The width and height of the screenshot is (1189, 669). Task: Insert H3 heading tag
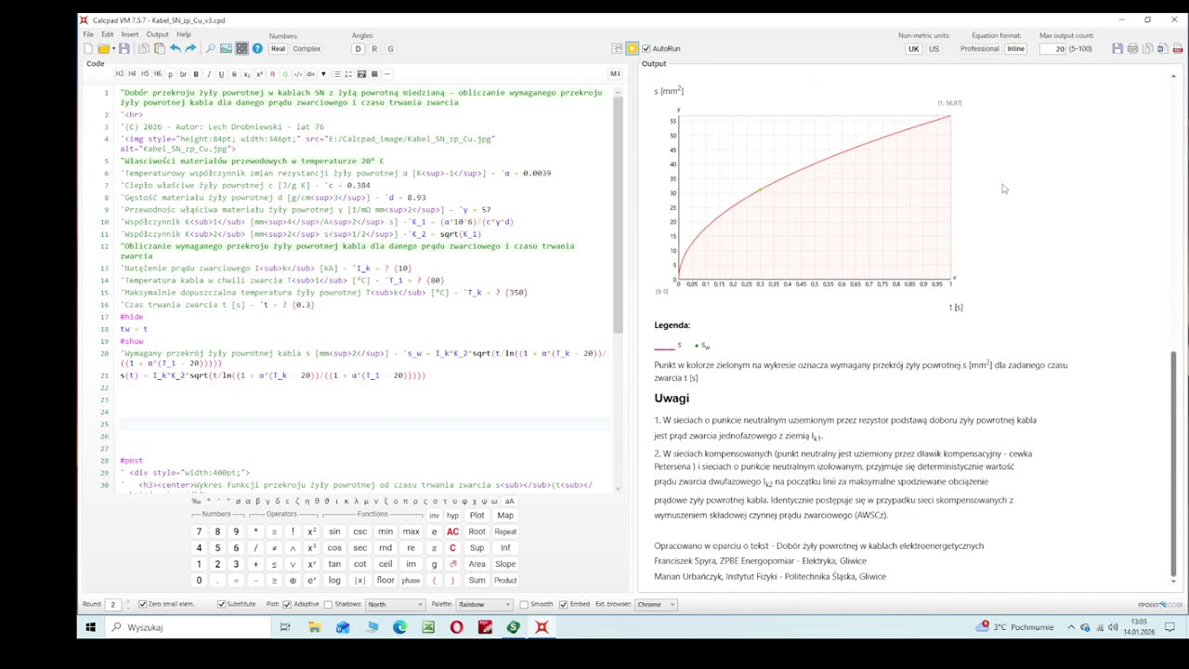click(x=120, y=74)
